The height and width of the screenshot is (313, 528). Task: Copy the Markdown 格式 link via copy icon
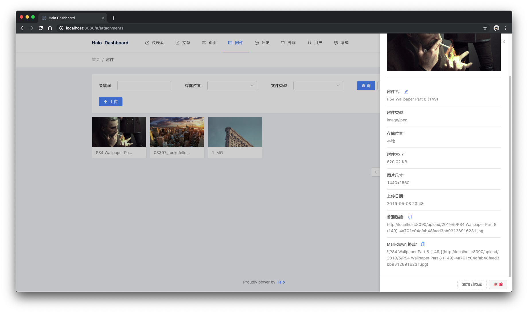(422, 244)
